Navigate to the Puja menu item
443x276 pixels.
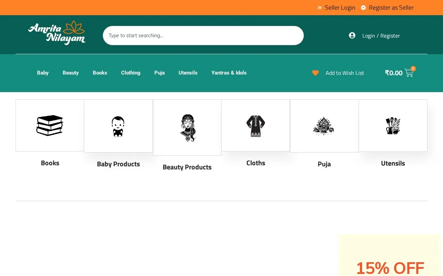click(x=160, y=73)
